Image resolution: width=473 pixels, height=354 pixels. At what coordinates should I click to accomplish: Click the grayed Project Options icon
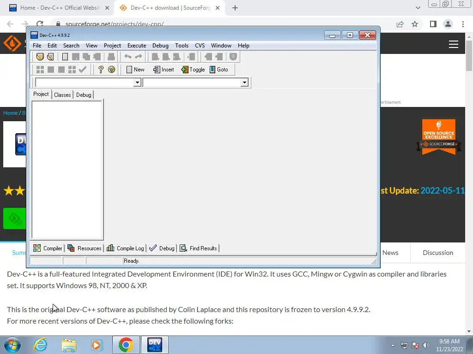click(x=233, y=57)
